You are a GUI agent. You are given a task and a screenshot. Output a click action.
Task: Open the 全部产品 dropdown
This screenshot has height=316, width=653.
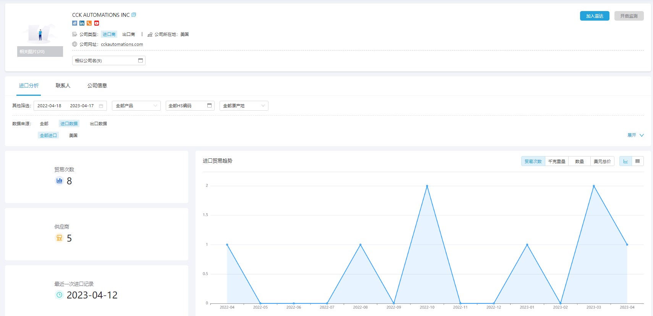[x=136, y=106]
